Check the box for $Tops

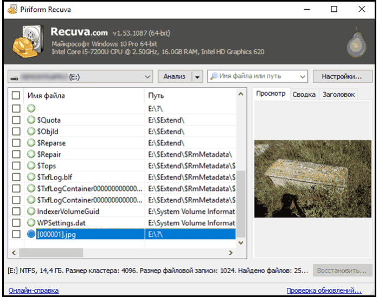coord(16,166)
